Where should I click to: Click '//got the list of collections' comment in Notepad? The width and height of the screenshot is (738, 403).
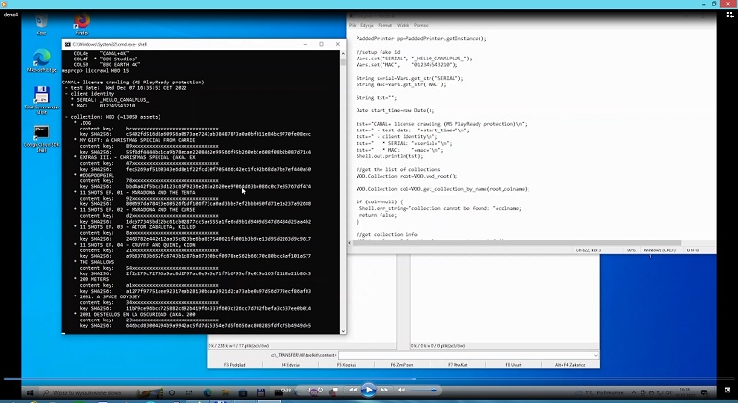(398, 169)
